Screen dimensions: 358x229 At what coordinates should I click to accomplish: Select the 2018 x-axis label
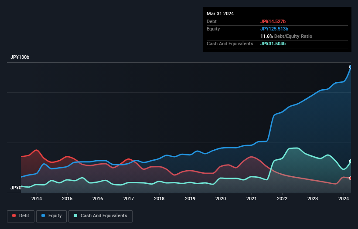(x=159, y=199)
